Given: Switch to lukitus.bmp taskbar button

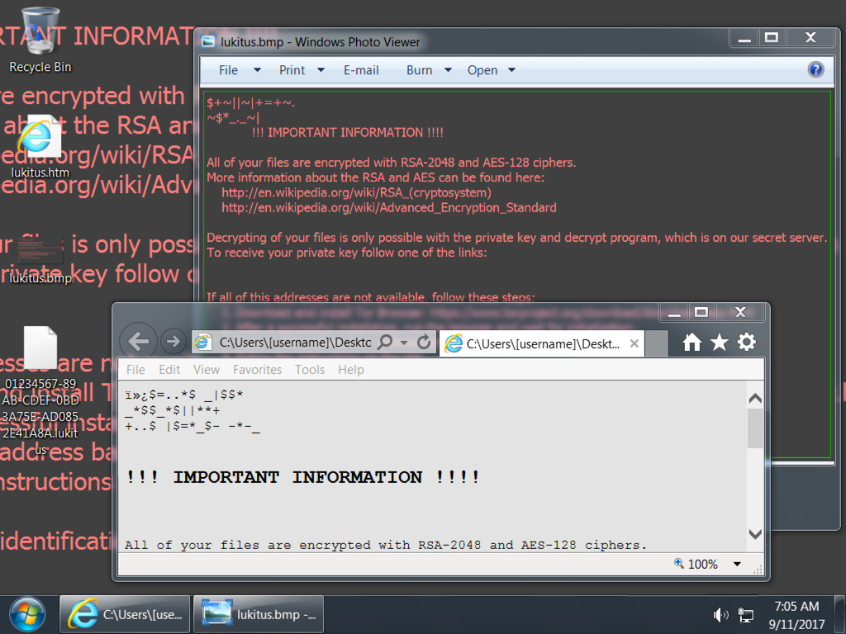Looking at the screenshot, I should (x=259, y=614).
